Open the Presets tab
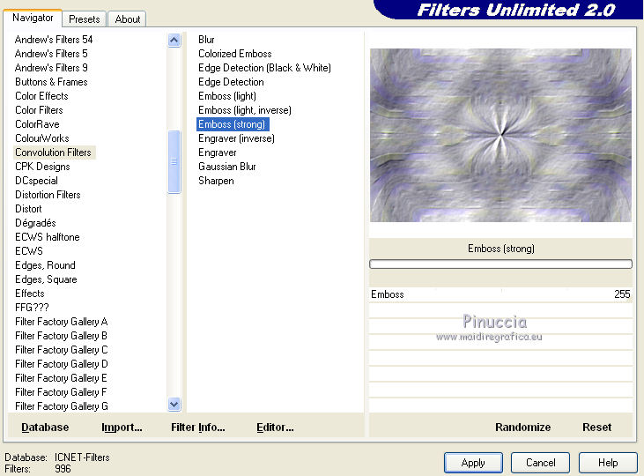The height and width of the screenshot is (476, 644). pos(85,19)
